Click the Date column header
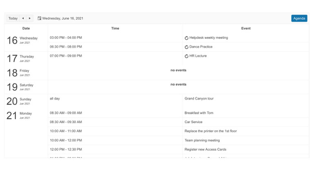The width and height of the screenshot is (314, 183). (26, 28)
